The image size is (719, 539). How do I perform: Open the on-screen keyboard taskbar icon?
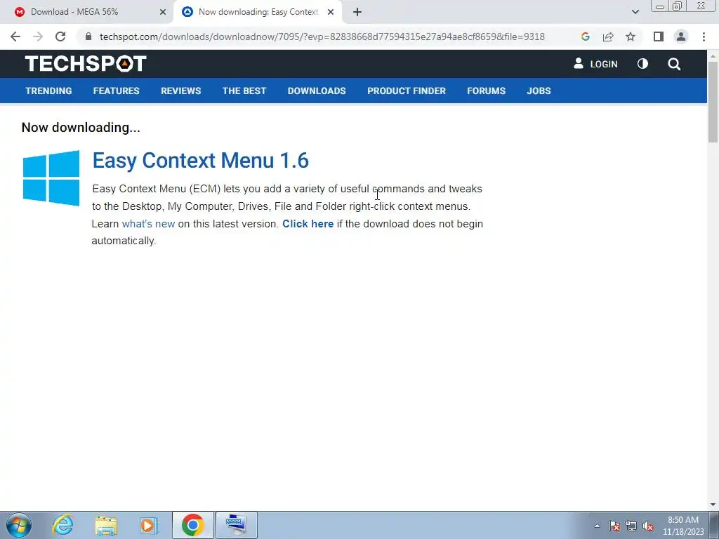tap(236, 525)
